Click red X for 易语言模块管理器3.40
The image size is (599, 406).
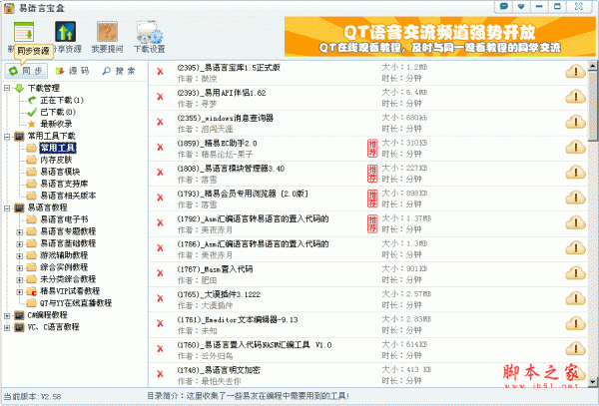[160, 173]
